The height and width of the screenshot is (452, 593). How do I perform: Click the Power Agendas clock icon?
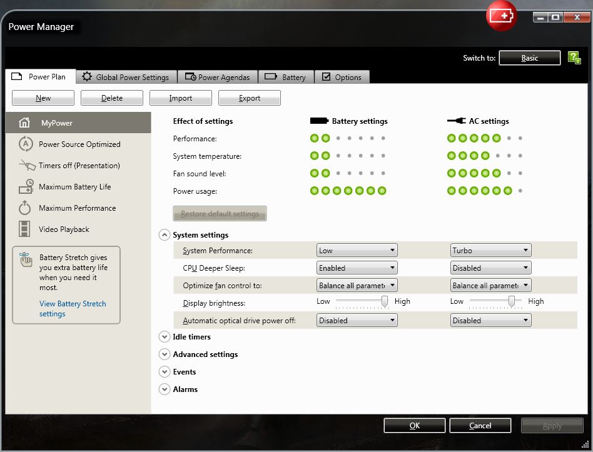(x=190, y=77)
